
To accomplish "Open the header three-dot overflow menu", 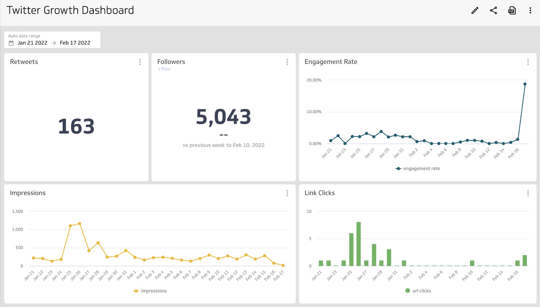I will [x=530, y=11].
